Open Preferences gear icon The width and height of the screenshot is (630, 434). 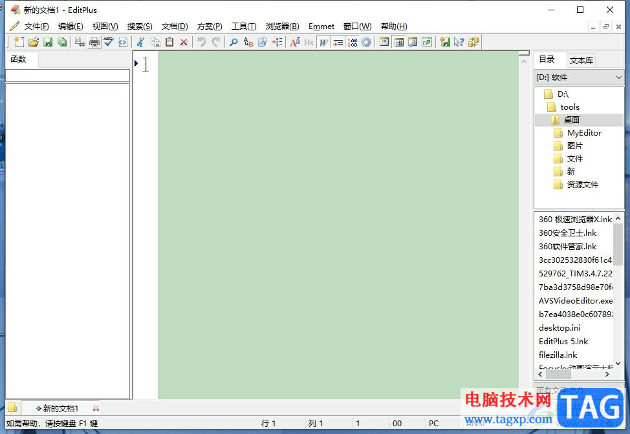(x=367, y=42)
